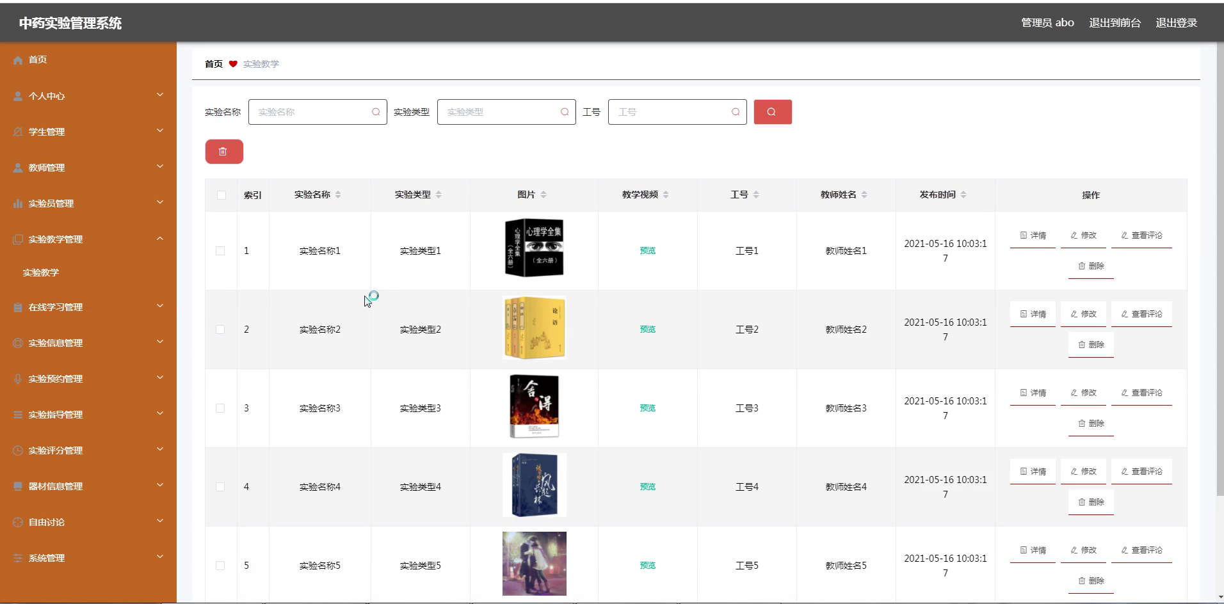
Task: Click 查看评论 button for 实验名称3
Action: click(1141, 393)
